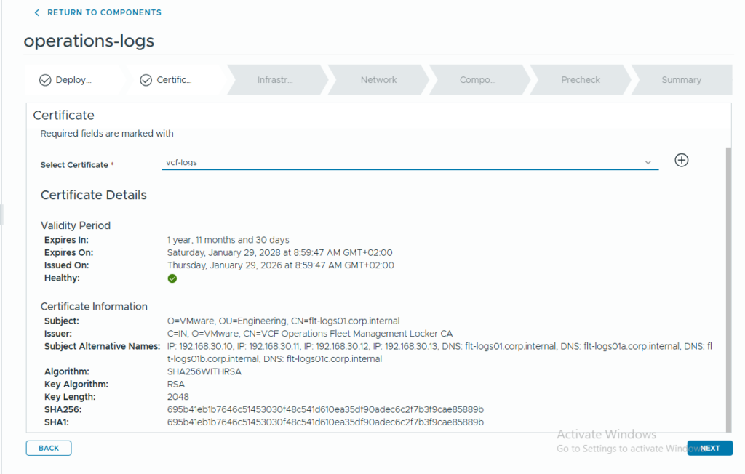Expand the Select Certificate dropdown arrow
This screenshot has height=474, width=745.
(x=648, y=163)
